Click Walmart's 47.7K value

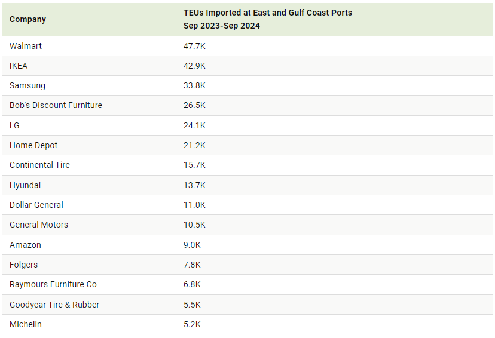[x=194, y=46]
